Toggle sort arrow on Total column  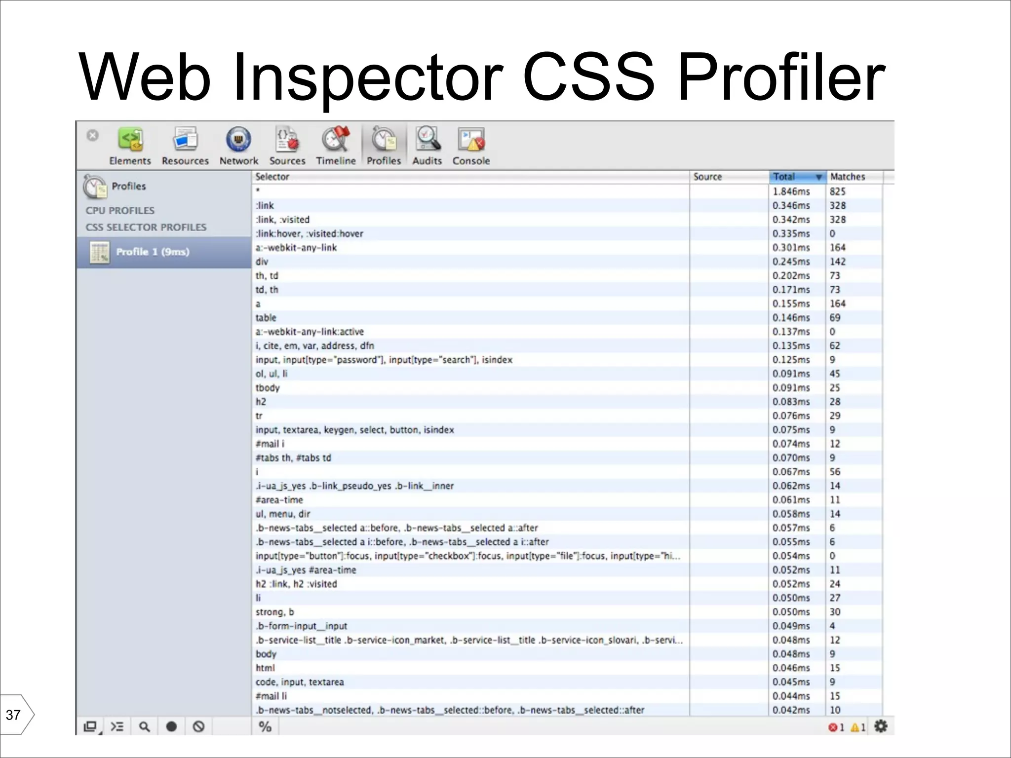818,177
